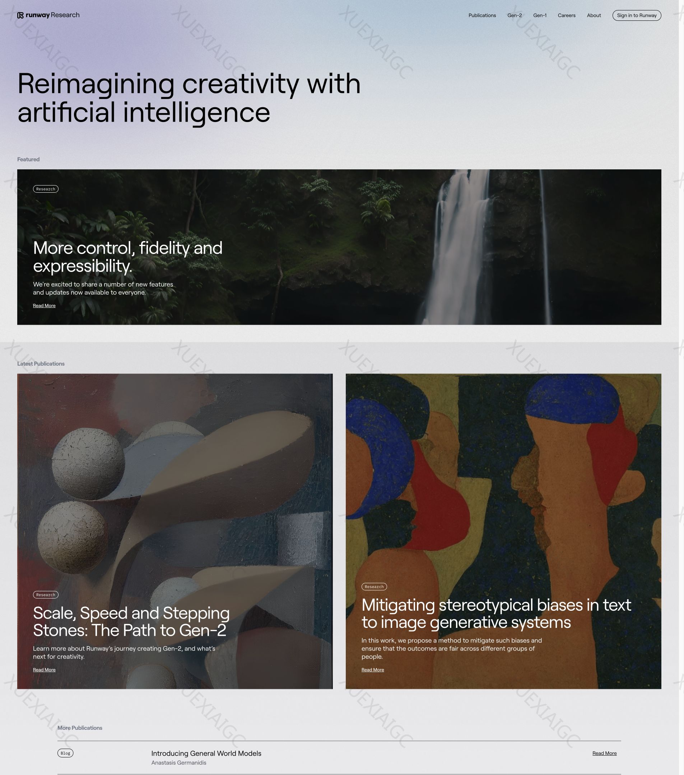This screenshot has width=684, height=775.
Task: Open the Scale, Speed and Stepping Stones title
Action: click(x=131, y=621)
